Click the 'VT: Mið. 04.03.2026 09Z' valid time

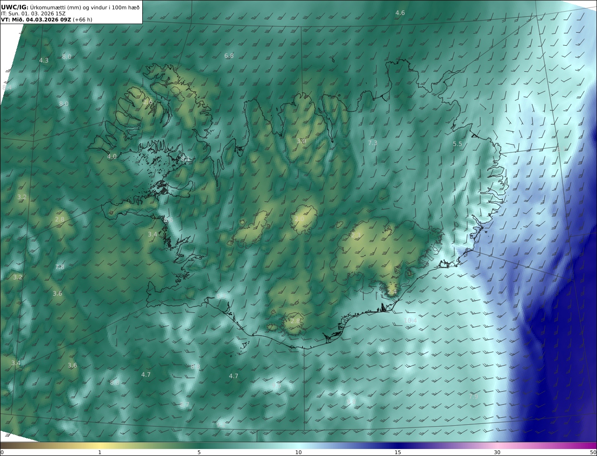36,20
